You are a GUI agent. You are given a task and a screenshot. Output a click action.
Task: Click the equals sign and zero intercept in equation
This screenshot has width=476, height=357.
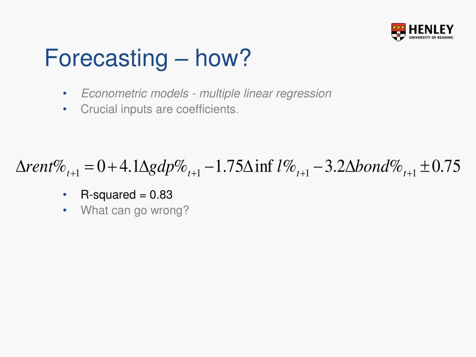click(95, 166)
